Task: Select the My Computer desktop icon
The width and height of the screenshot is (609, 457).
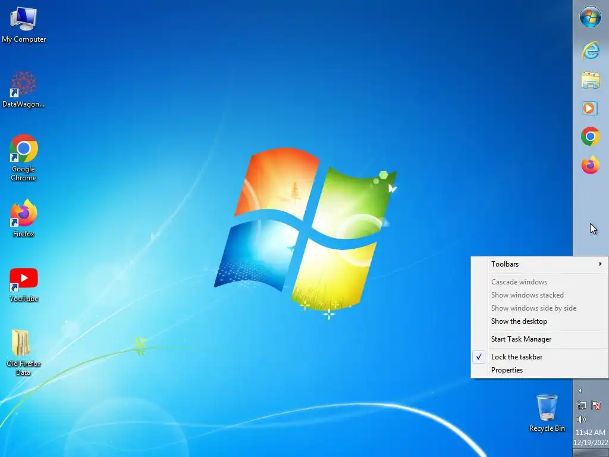Action: tap(24, 25)
